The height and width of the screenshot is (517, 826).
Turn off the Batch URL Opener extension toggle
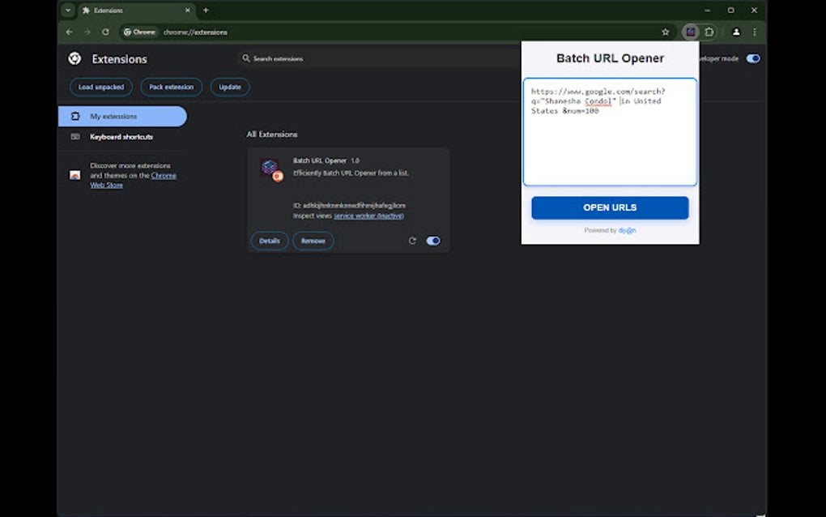click(432, 241)
